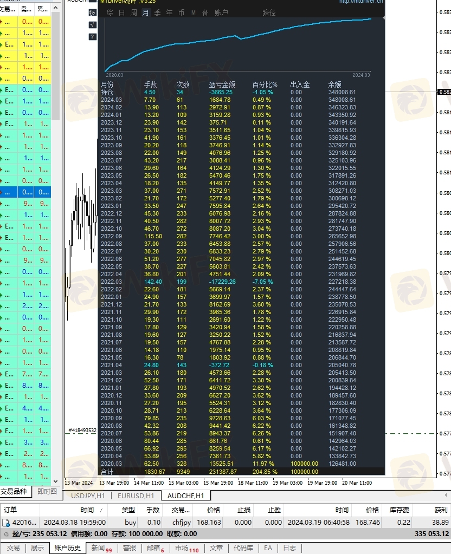Click the 余额 column header in stats

334,85
